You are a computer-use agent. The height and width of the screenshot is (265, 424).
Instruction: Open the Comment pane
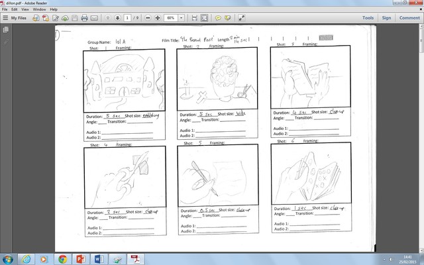click(x=409, y=18)
